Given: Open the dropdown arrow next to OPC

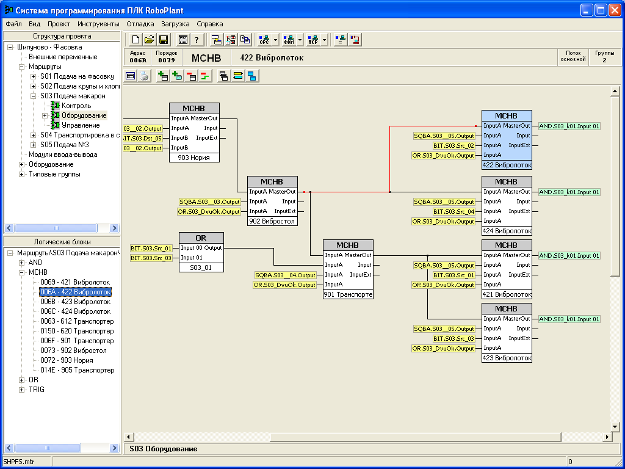Looking at the screenshot, I should coord(276,40).
